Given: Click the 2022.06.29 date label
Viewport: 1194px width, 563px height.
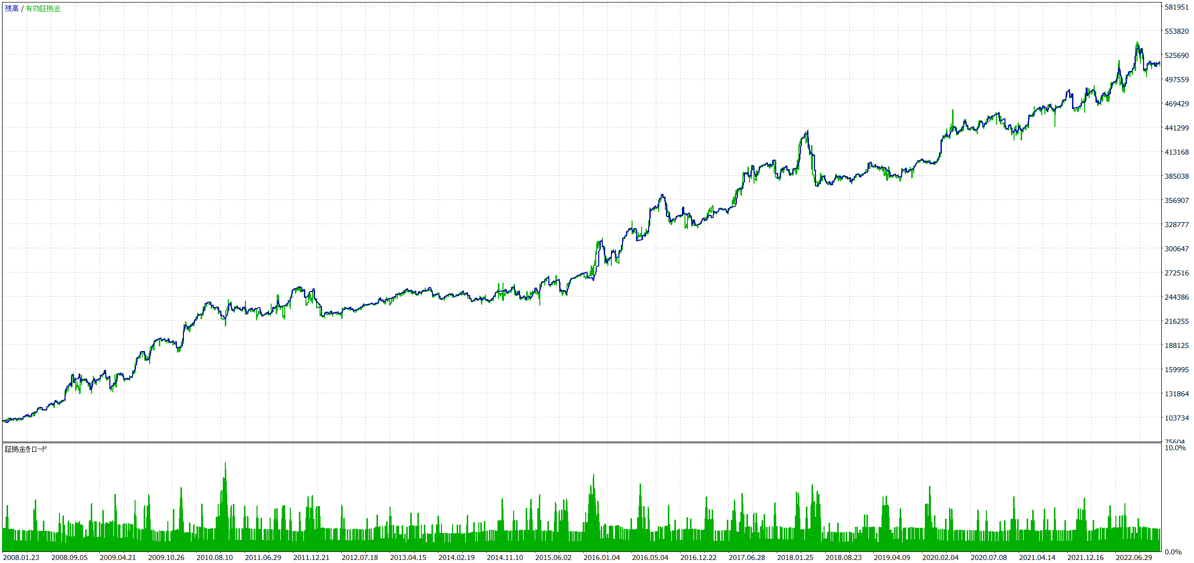Looking at the screenshot, I should coord(1134,557).
